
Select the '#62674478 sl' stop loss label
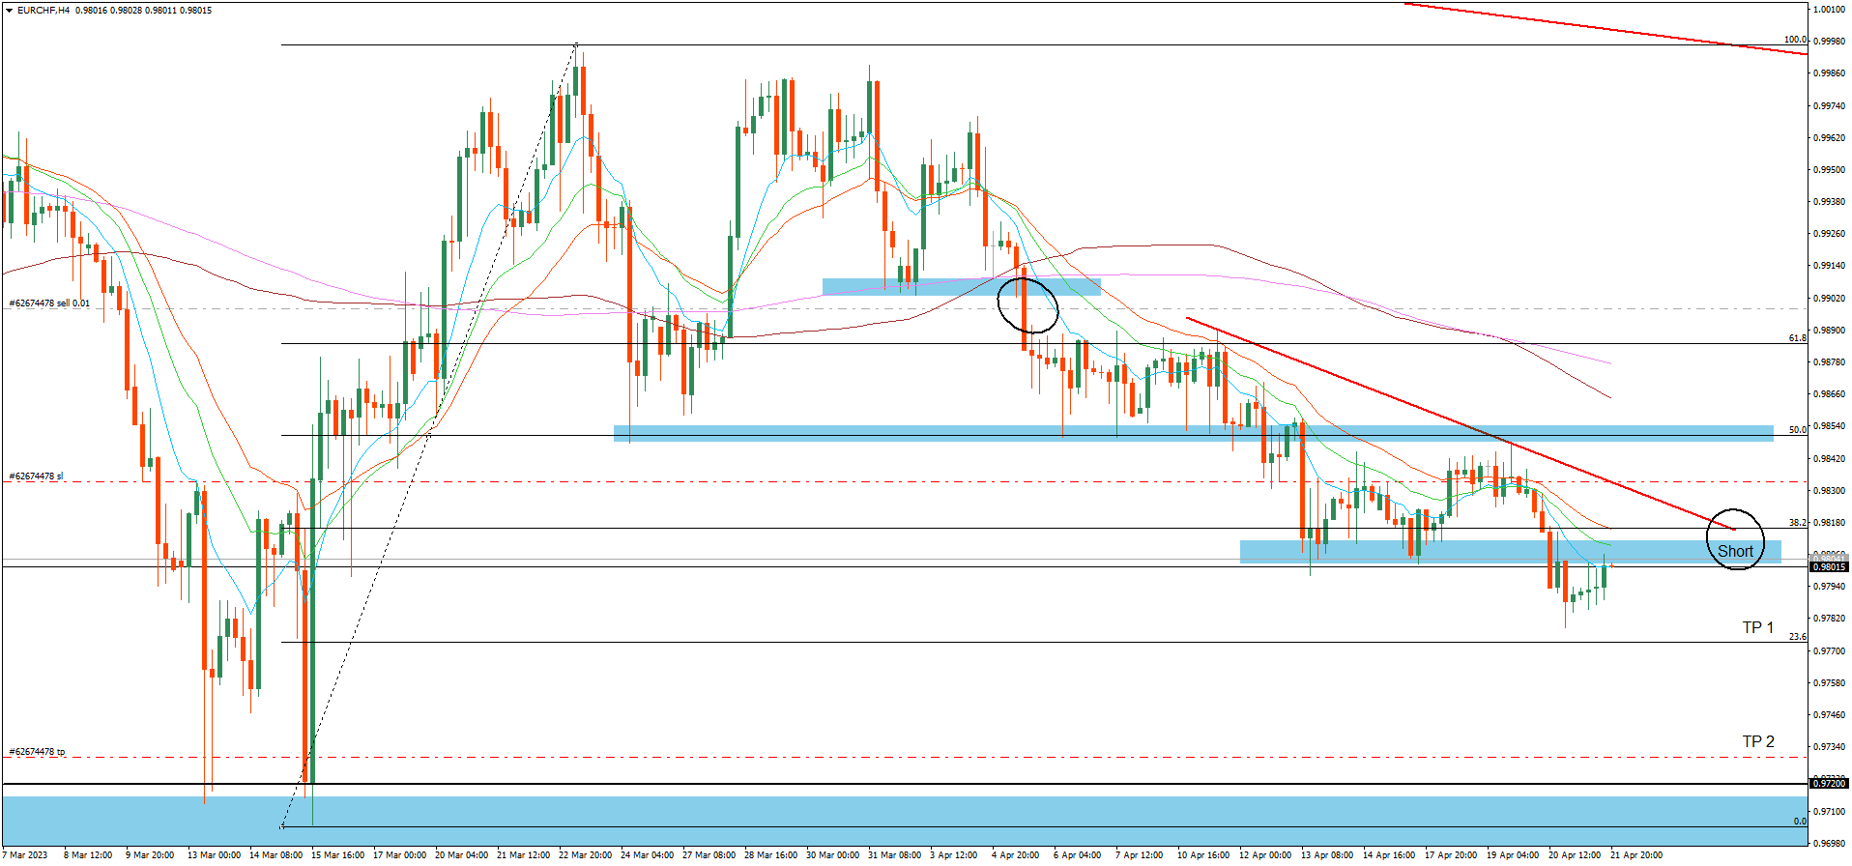click(x=37, y=476)
